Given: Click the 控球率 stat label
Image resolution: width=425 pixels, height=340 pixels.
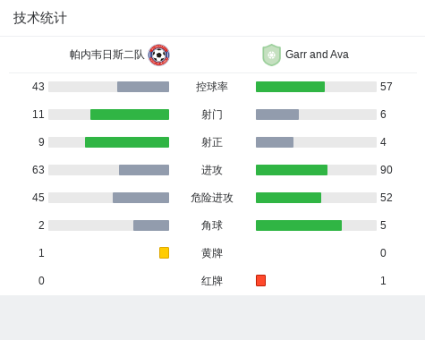Looking at the screenshot, I should tap(212, 87).
